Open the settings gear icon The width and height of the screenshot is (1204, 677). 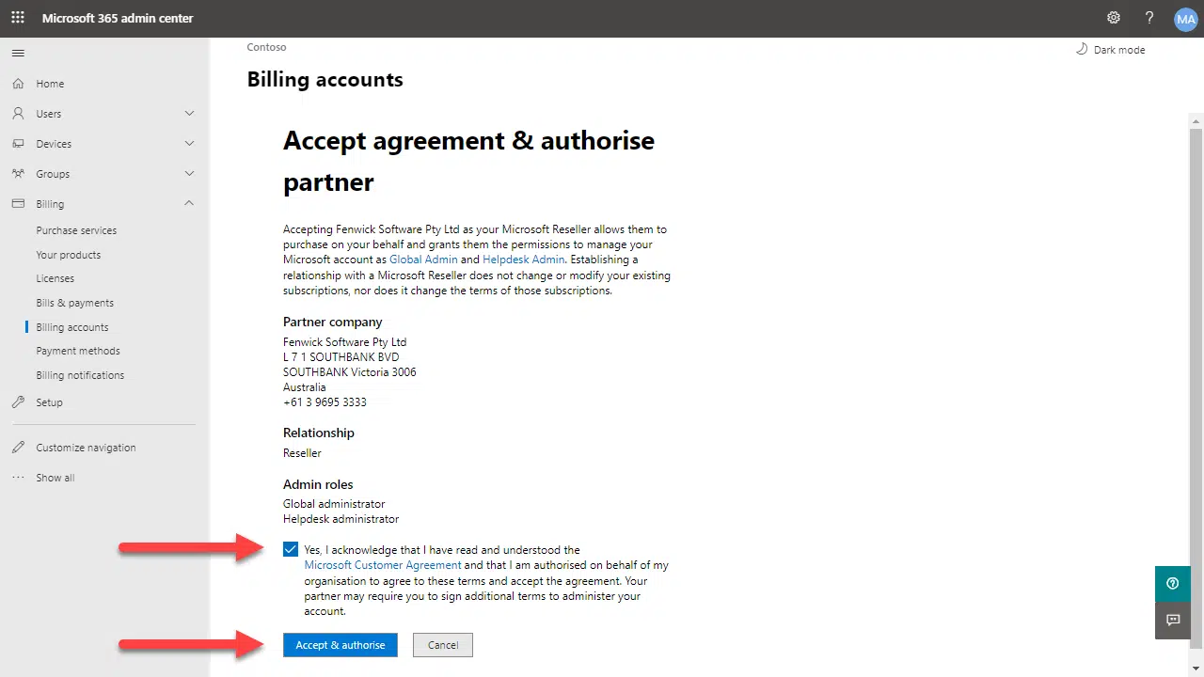(x=1114, y=18)
